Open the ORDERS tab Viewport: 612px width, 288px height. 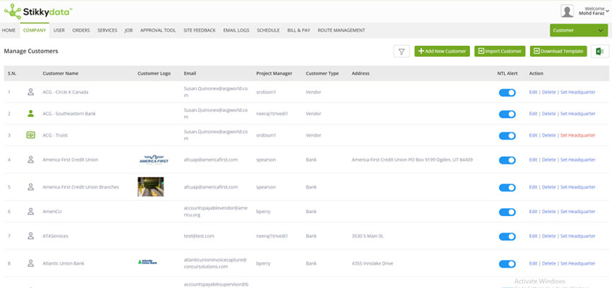point(81,30)
